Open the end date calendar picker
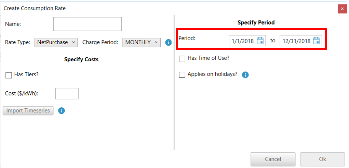Image resolution: width=349 pixels, height=168 pixels. [x=316, y=41]
